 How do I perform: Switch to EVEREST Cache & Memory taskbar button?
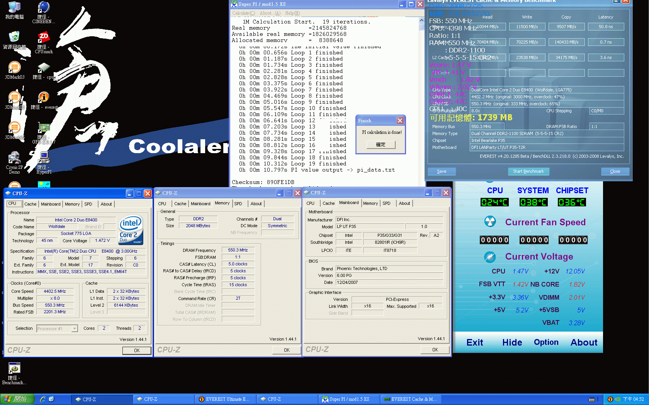click(x=411, y=399)
